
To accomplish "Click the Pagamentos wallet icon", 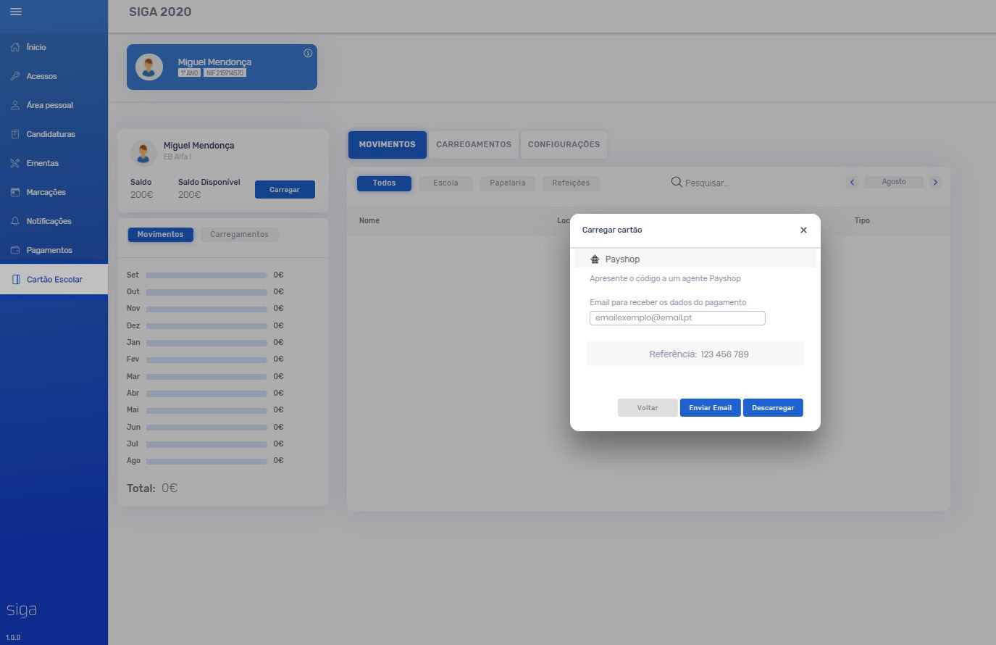I will (x=15, y=250).
